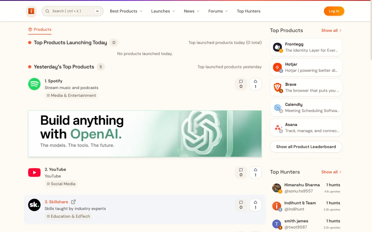
Task: Click the count badge beside Yesterday's Top Products
Action: (x=101, y=67)
